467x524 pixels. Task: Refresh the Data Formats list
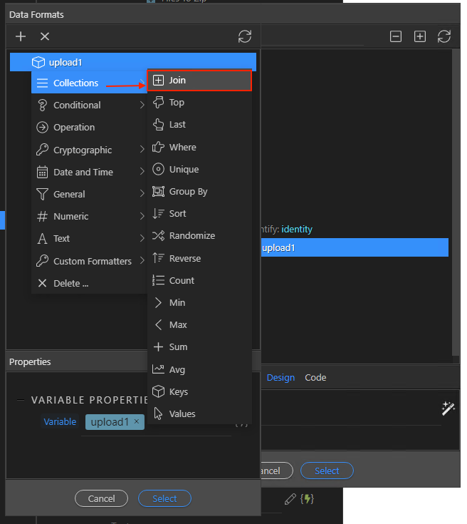[245, 36]
